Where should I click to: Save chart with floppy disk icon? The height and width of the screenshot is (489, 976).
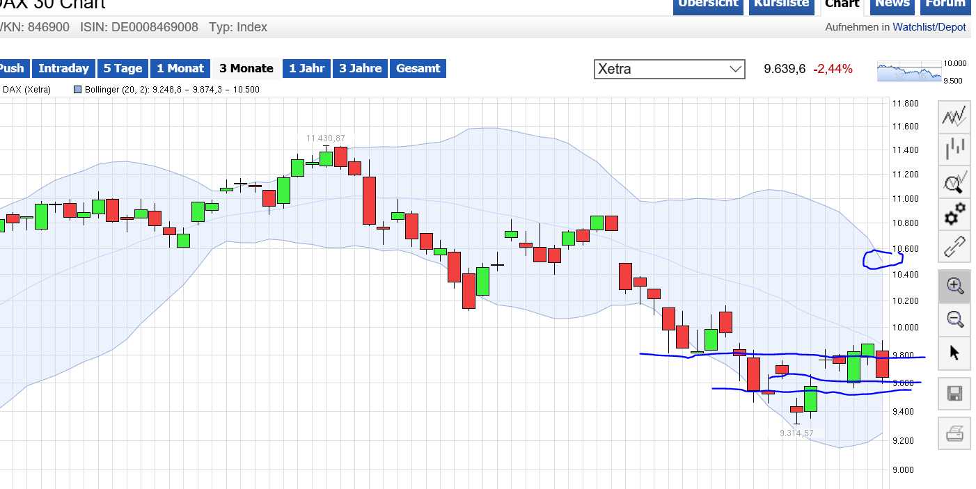954,394
